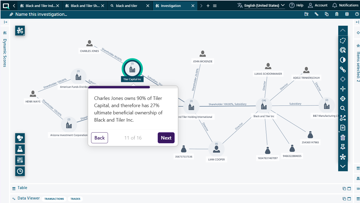Toggle the half-circle contrast icon
This screenshot has height=203, width=360.
(343, 60)
